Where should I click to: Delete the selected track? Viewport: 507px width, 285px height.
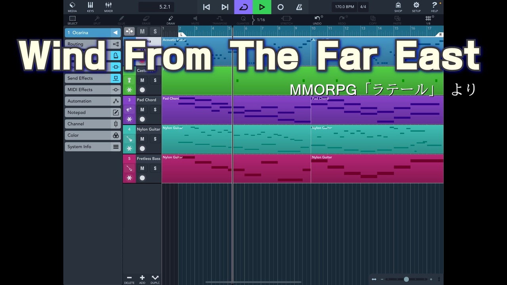[129, 279]
